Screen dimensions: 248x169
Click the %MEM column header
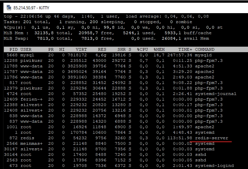tap(159, 49)
